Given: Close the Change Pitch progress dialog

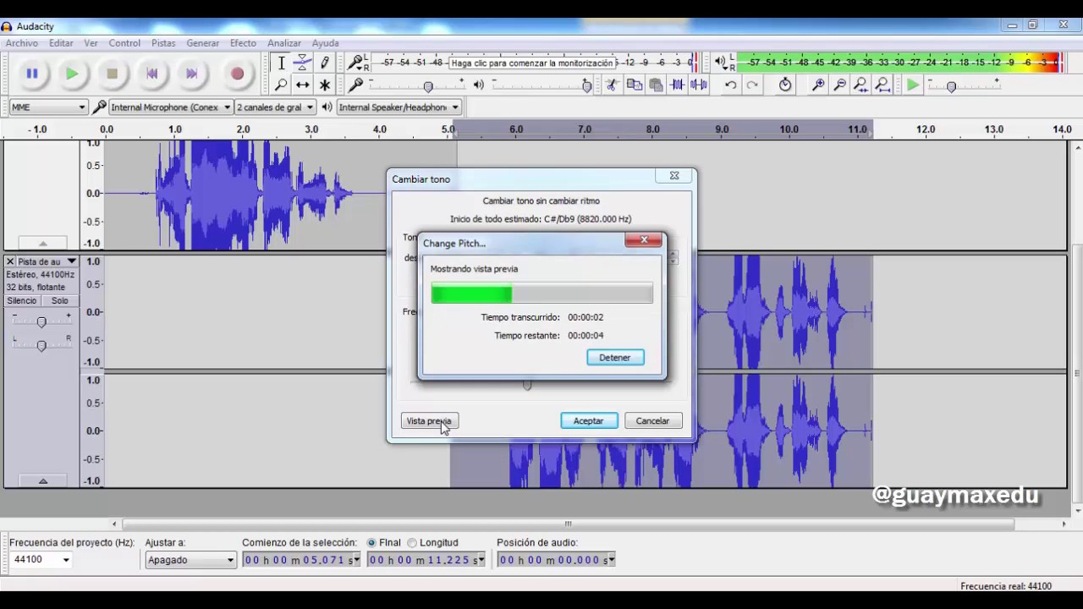Looking at the screenshot, I should tap(644, 240).
